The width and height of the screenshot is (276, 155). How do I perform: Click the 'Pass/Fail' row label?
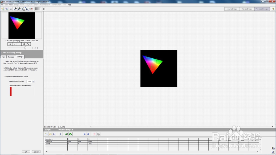(x=56, y=141)
